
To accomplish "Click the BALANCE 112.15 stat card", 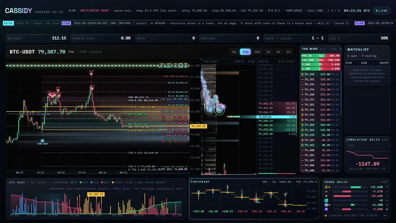I will point(37,38).
